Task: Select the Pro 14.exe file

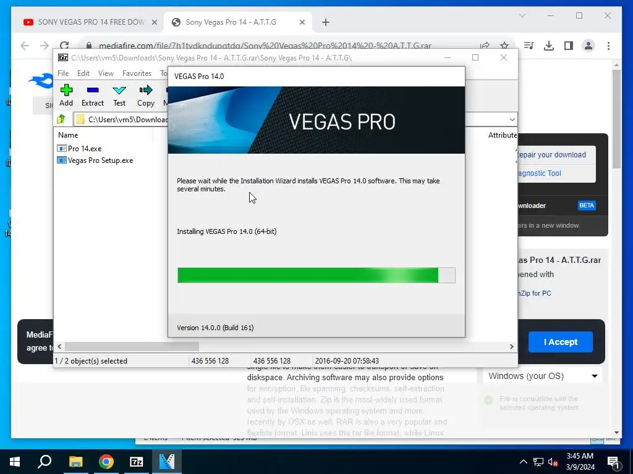Action: (80, 149)
